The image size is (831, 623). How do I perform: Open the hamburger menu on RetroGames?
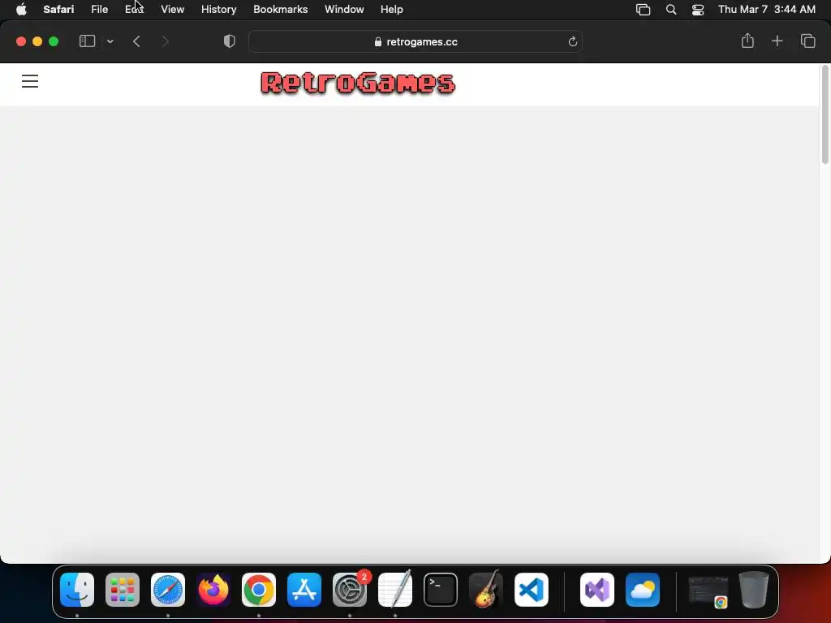coord(30,81)
